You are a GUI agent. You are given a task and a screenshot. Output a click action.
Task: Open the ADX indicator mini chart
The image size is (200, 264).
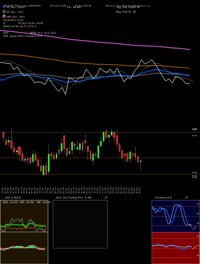point(24,216)
